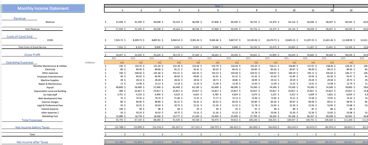This screenshot has width=368, height=145.
Task: Click the Repair & Maintenance row label
Action: [x=50, y=84]
